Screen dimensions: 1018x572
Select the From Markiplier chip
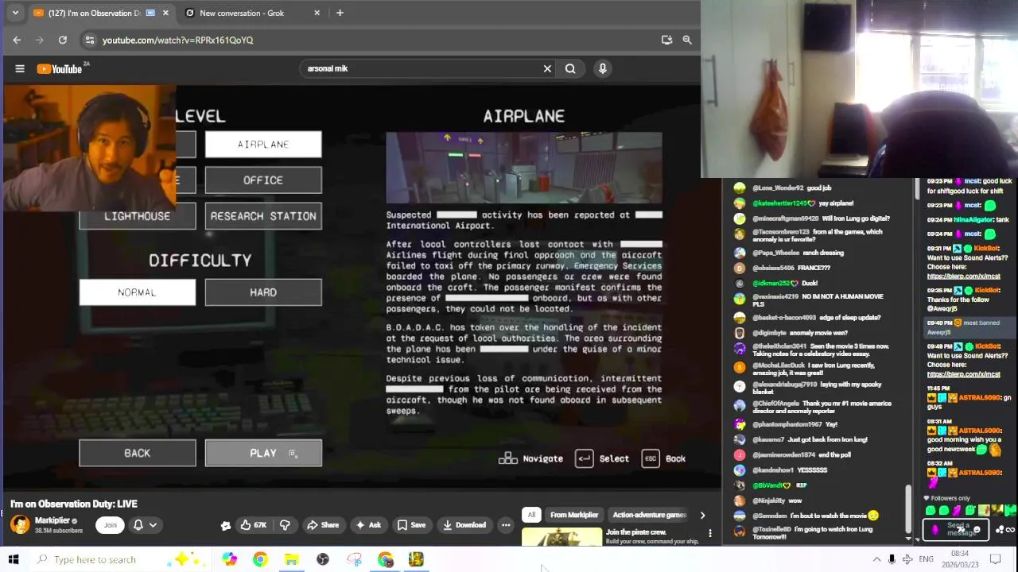pyautogui.click(x=573, y=515)
